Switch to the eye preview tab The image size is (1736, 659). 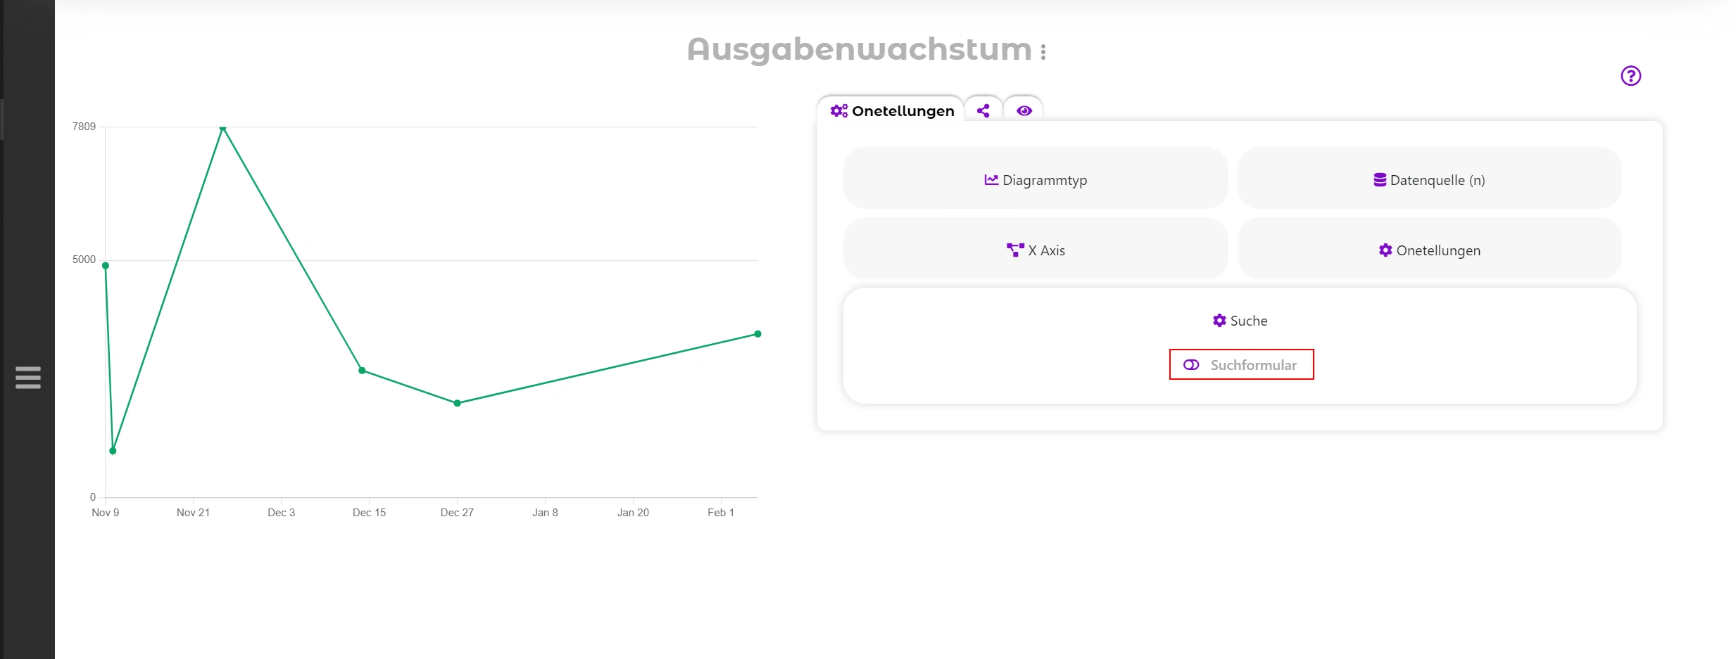point(1024,110)
